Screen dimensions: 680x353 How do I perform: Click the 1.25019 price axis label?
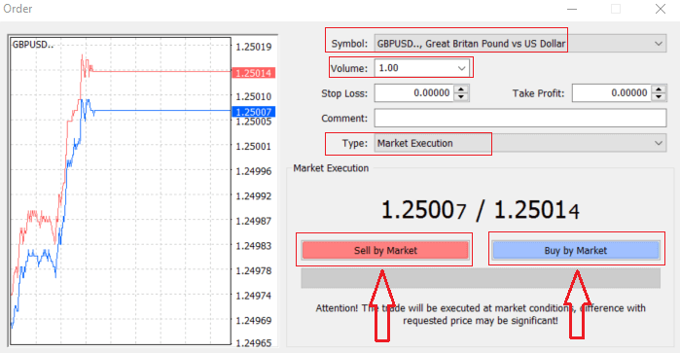tap(254, 47)
